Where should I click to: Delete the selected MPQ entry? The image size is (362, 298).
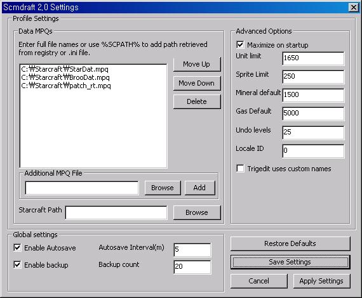(197, 101)
